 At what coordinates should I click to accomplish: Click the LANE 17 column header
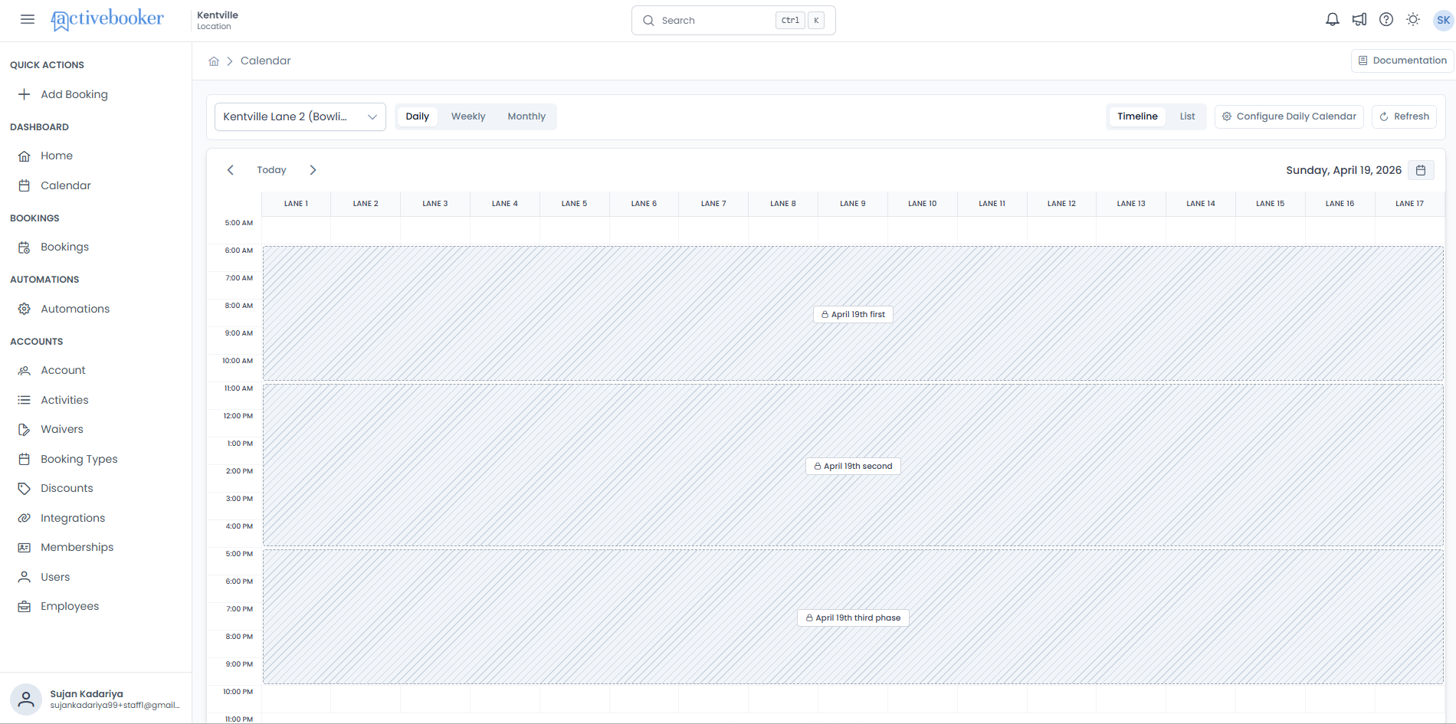(x=1409, y=204)
